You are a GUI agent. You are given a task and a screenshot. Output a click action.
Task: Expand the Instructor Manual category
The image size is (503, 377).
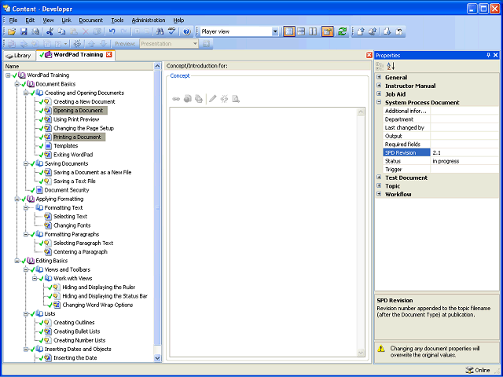(379, 86)
